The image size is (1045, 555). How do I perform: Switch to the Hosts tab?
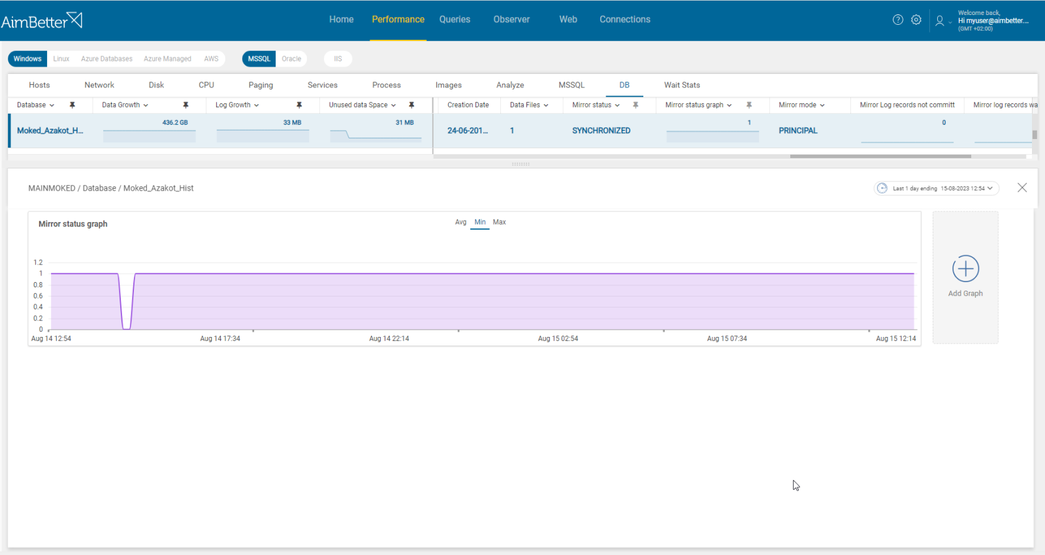39,85
